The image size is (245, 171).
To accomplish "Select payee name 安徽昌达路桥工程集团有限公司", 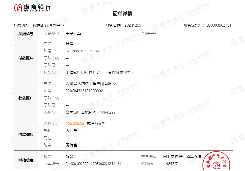I will point(92,84).
